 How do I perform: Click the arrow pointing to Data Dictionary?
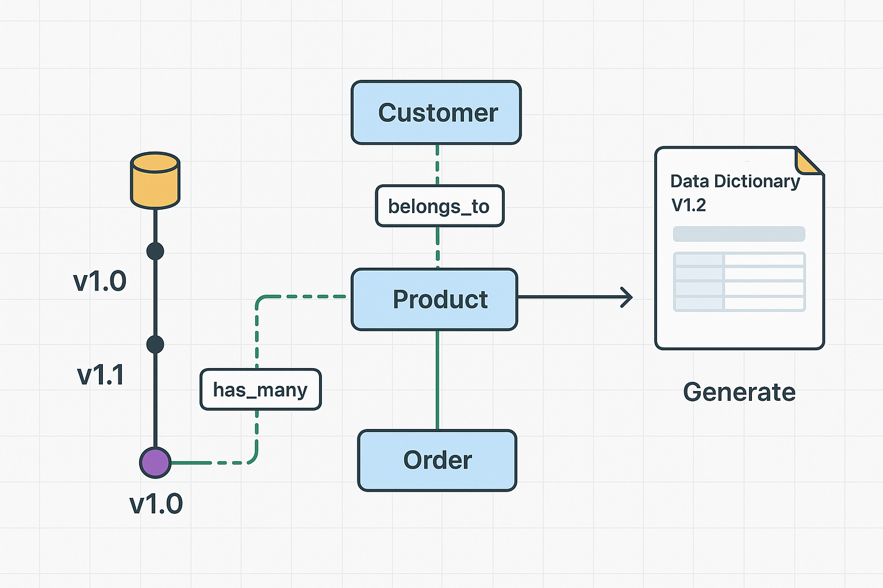coord(575,297)
